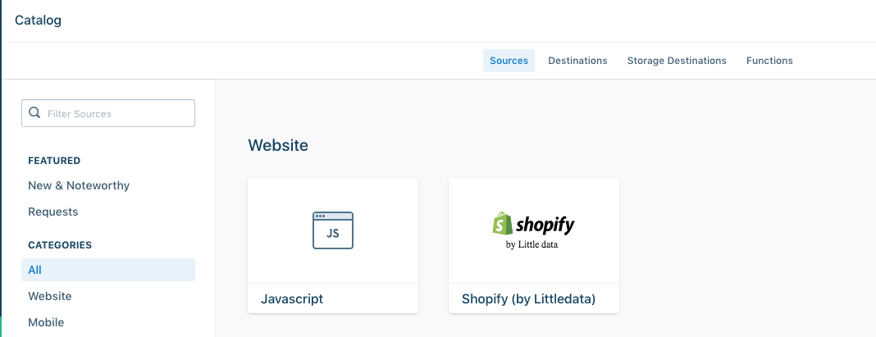Go to the Storage Destinations tab

677,61
